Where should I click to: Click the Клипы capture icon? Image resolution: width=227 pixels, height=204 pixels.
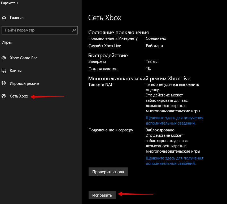coord(4,70)
